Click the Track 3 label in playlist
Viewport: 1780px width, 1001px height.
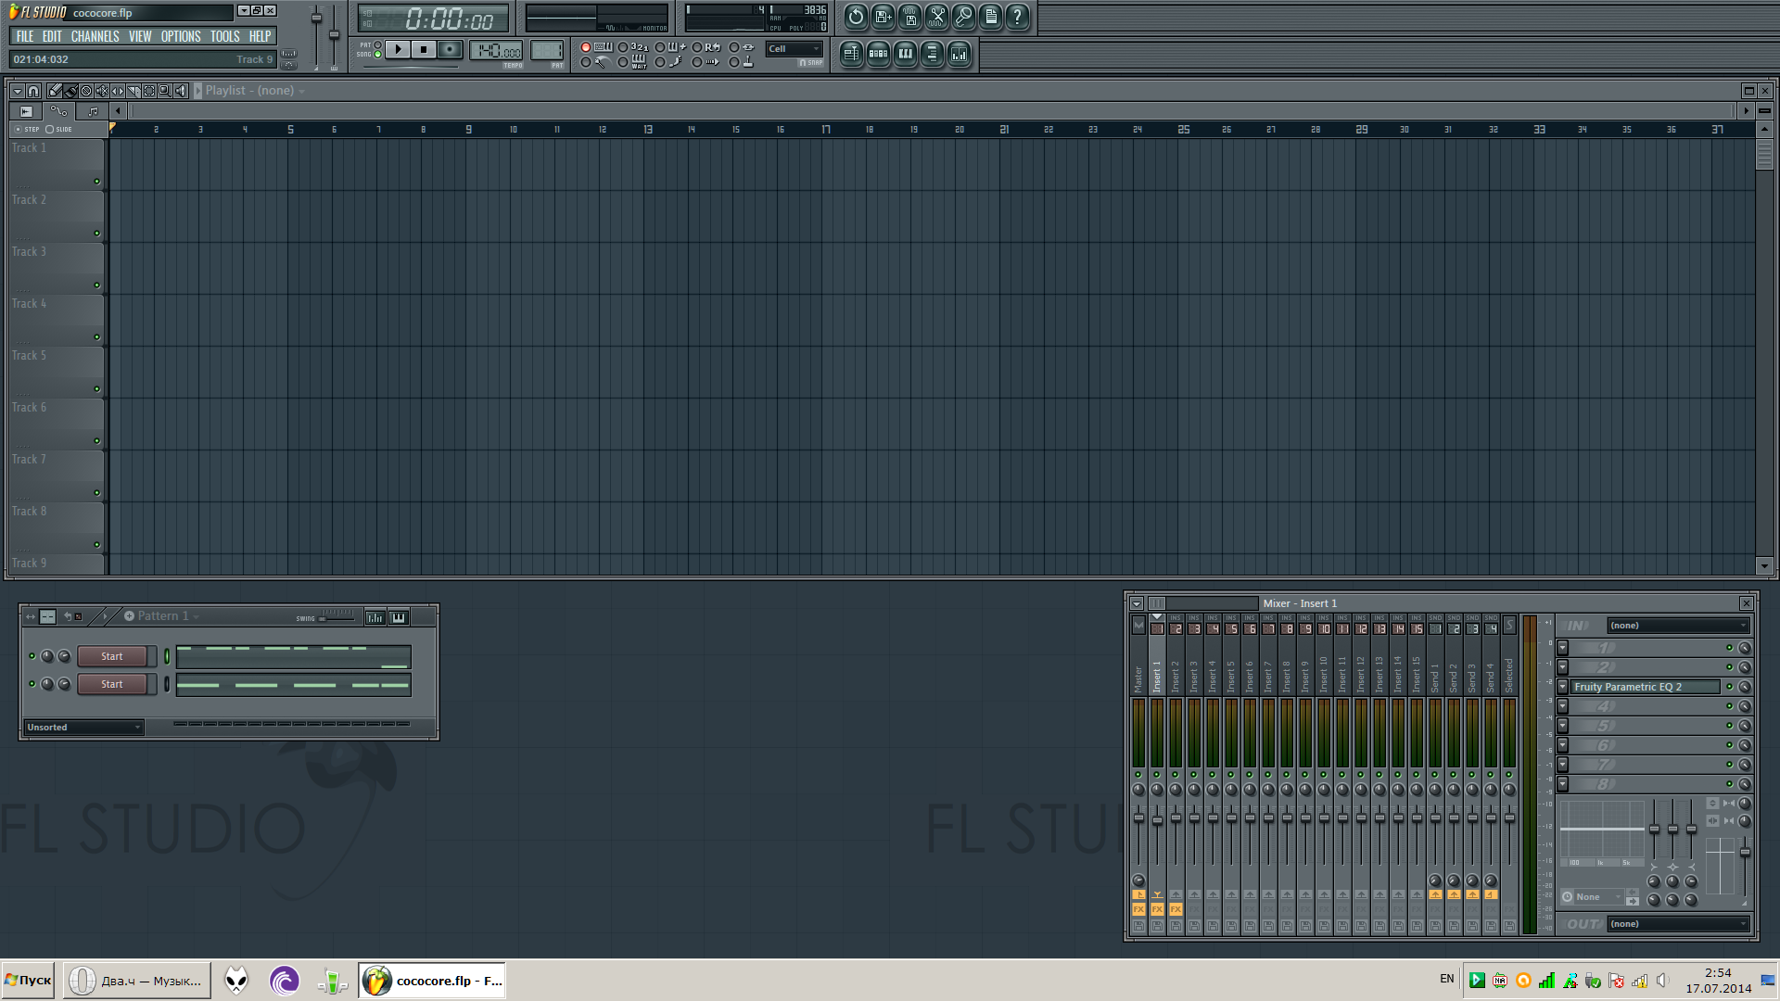(29, 251)
